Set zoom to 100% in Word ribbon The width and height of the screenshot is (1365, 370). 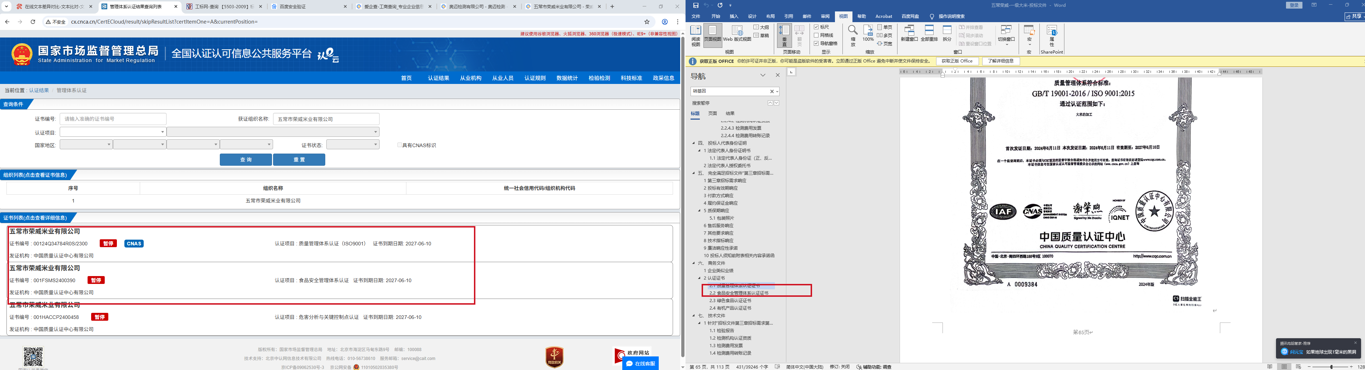tap(868, 33)
